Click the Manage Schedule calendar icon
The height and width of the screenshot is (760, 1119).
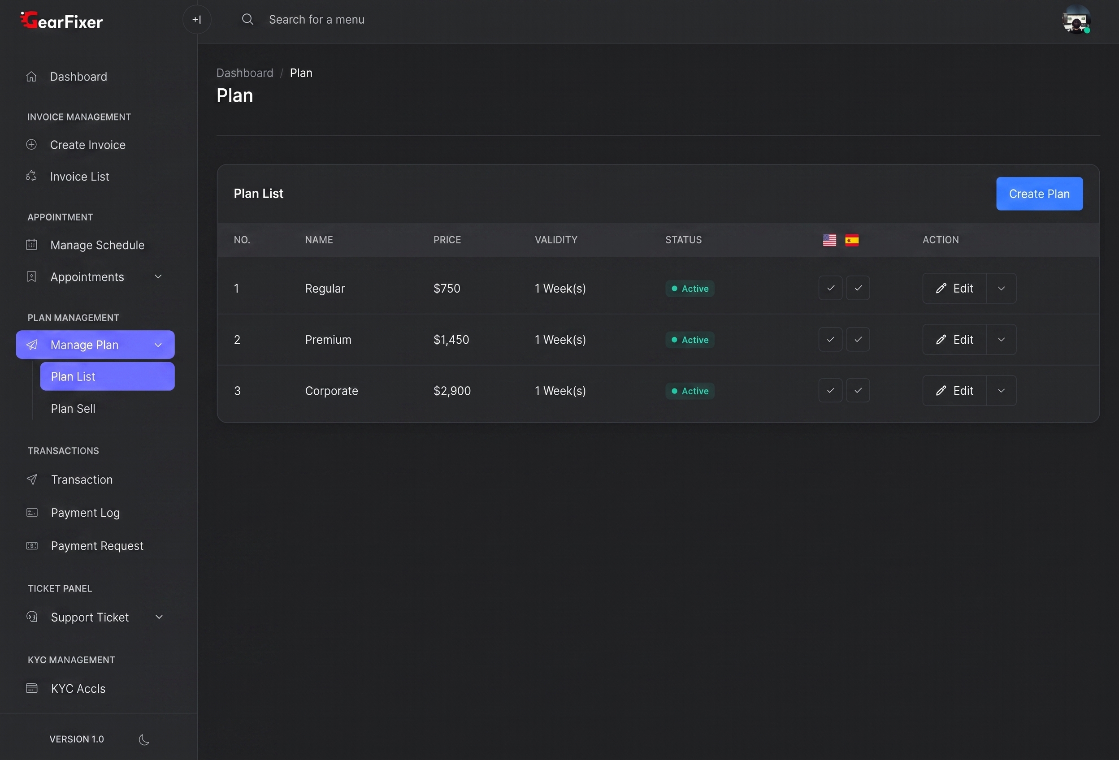[31, 245]
